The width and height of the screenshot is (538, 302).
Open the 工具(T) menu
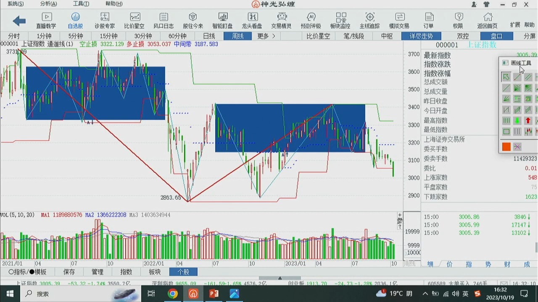pyautogui.click(x=81, y=4)
